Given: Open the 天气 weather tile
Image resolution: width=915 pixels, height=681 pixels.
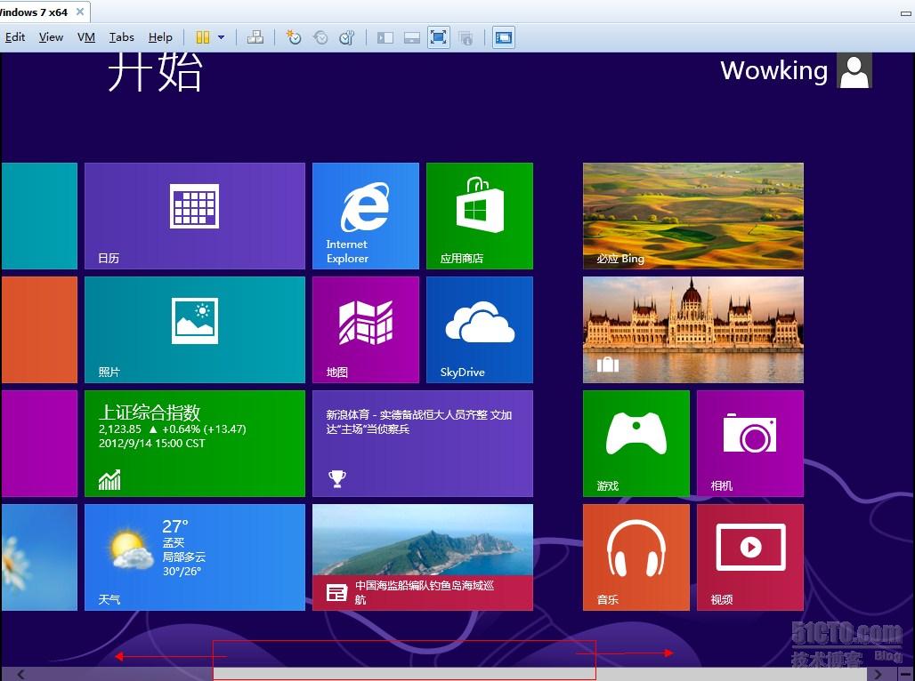Looking at the screenshot, I should coord(195,557).
